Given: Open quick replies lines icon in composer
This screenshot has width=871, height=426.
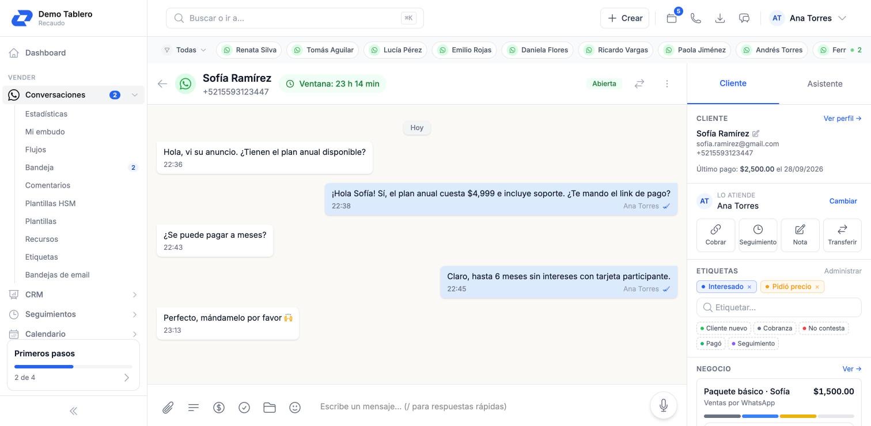Looking at the screenshot, I should coord(194,408).
